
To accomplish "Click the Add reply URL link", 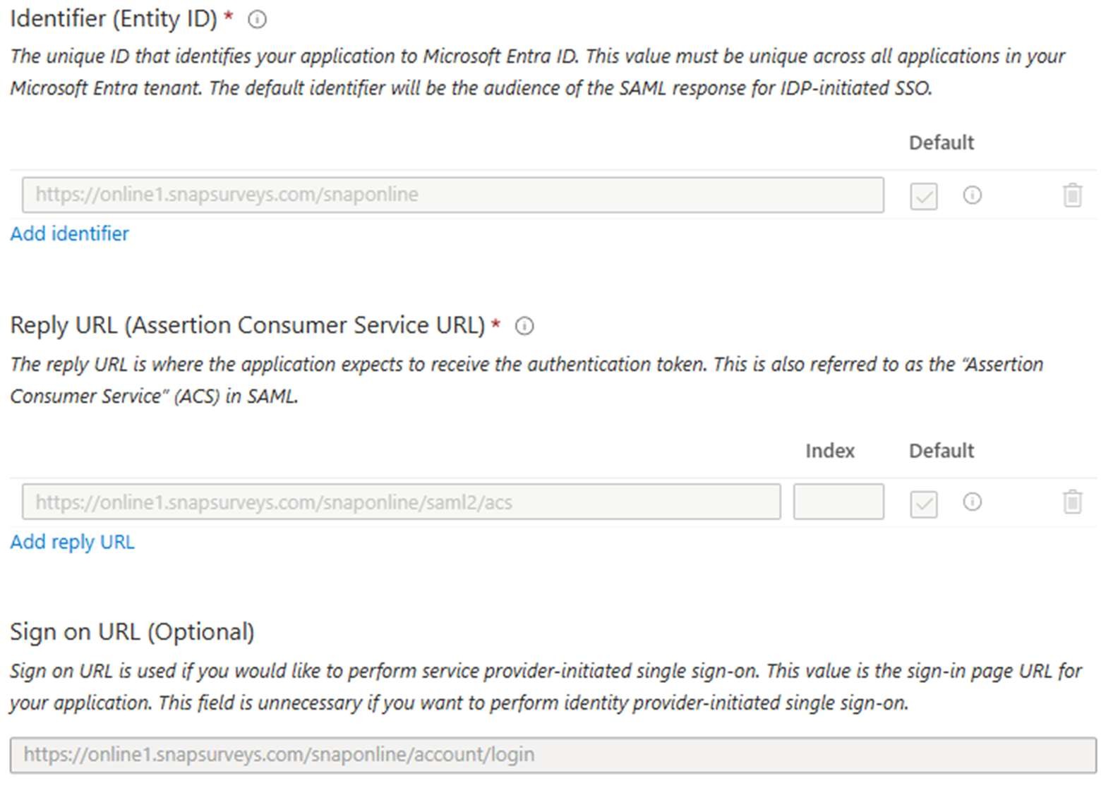I will [72, 542].
